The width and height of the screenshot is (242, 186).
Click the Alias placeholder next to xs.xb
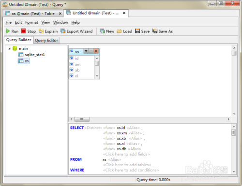point(136,138)
